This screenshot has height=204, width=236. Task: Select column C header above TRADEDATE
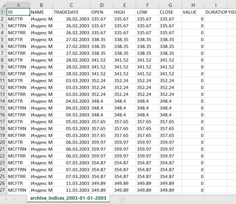(71, 5)
